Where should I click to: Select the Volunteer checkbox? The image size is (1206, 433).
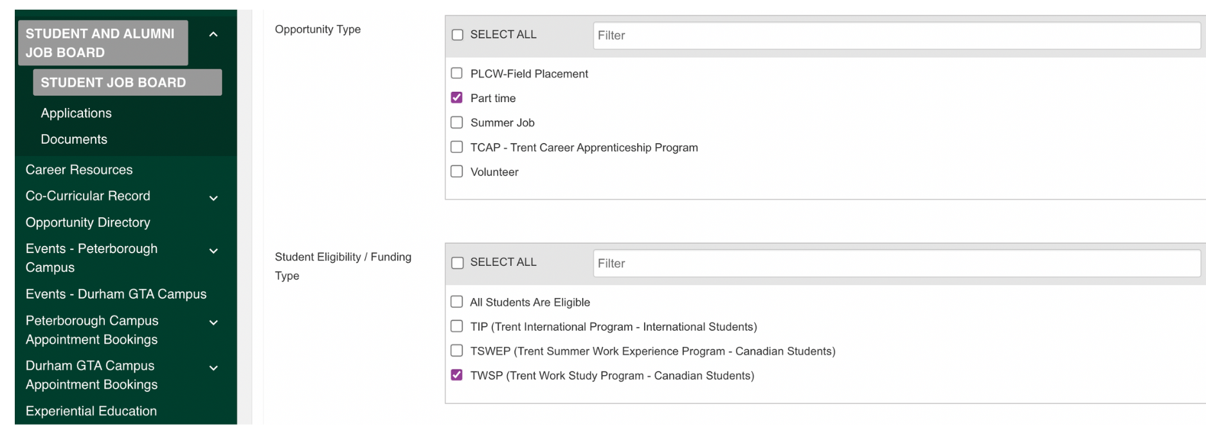tap(456, 171)
